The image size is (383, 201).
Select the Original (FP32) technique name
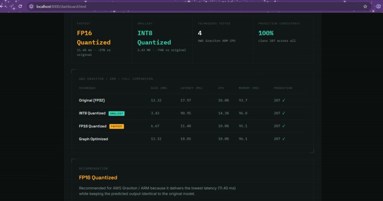click(x=92, y=100)
